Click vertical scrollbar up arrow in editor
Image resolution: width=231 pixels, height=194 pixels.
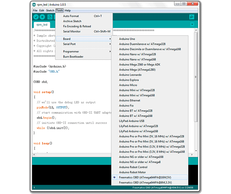[196, 30]
